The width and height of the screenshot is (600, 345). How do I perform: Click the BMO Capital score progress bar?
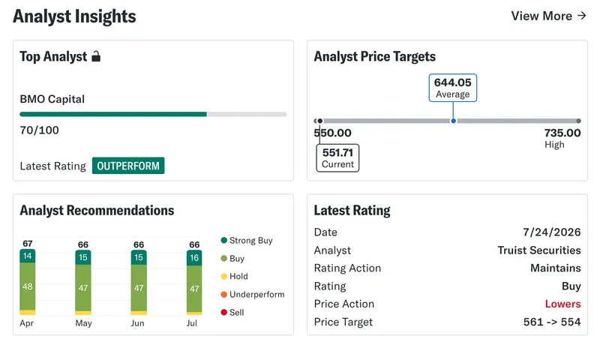point(153,114)
